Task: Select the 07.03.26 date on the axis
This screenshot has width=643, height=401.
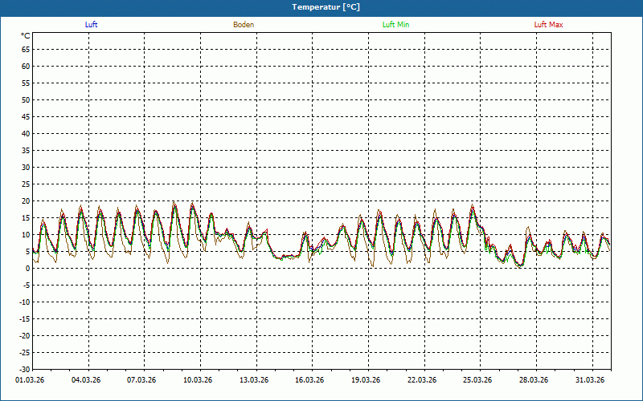Action: (x=141, y=381)
